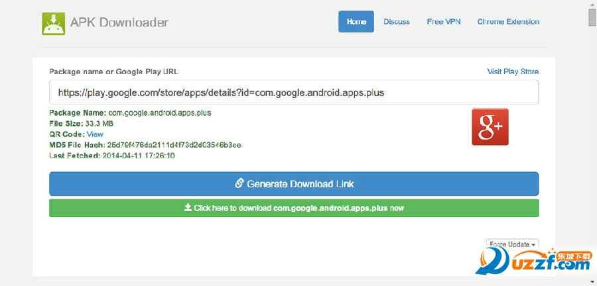Open the Discuss page
The height and width of the screenshot is (286, 597).
click(x=396, y=21)
